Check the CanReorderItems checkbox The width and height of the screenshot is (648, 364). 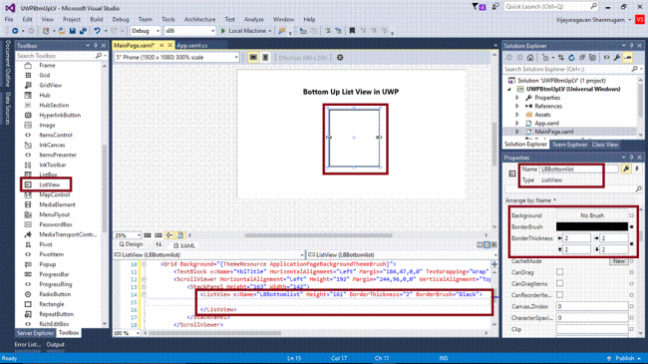pyautogui.click(x=559, y=294)
